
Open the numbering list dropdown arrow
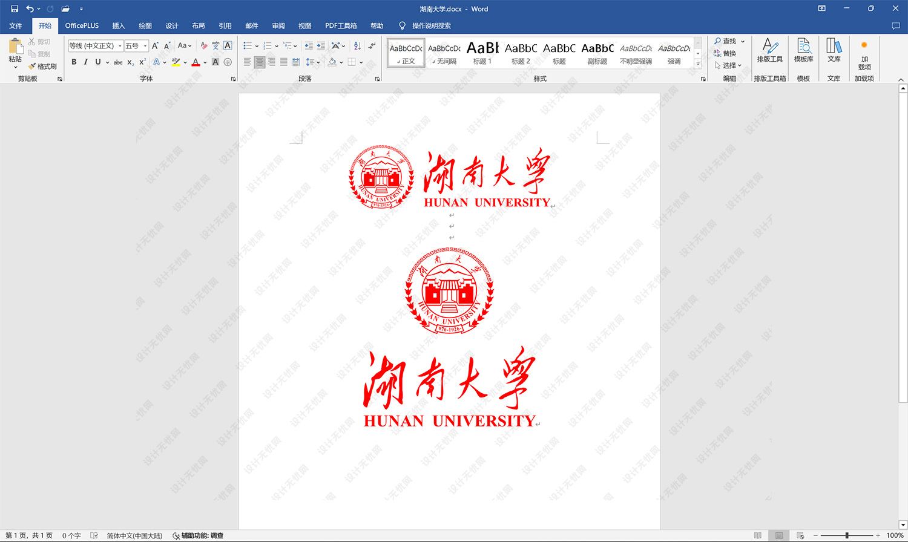point(277,46)
